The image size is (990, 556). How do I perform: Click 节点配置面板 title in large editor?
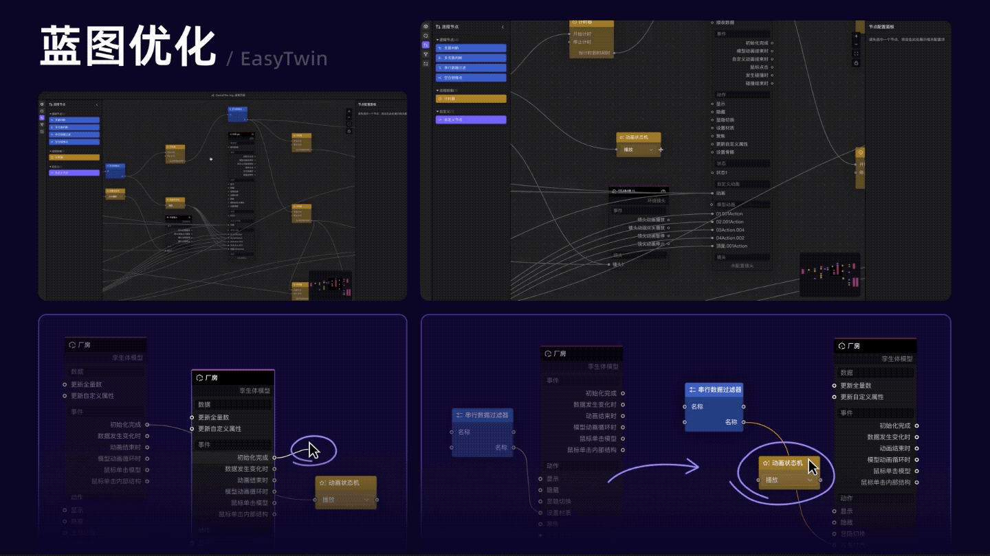click(x=882, y=27)
